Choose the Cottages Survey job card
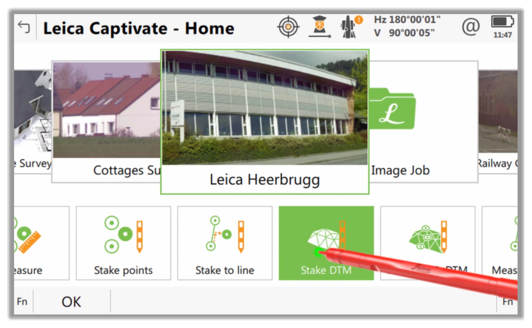This screenshot has width=532, height=328. point(106,122)
